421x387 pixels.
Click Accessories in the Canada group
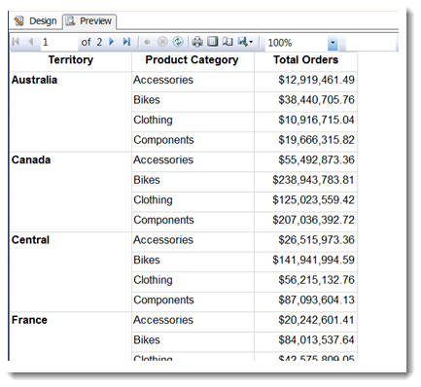pos(193,160)
